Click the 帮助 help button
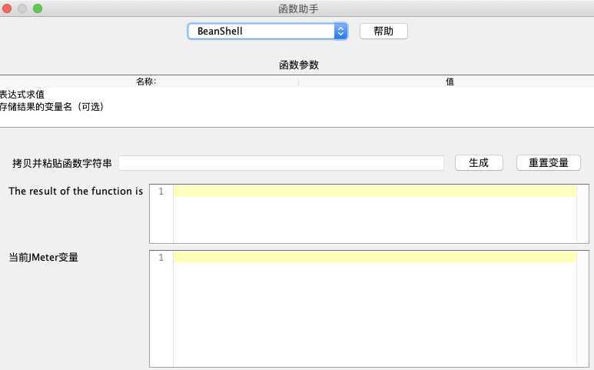The width and height of the screenshot is (594, 370). [383, 31]
